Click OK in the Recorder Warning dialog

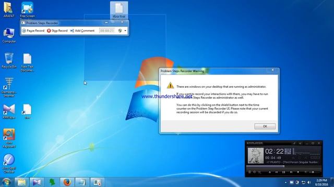tap(265, 126)
